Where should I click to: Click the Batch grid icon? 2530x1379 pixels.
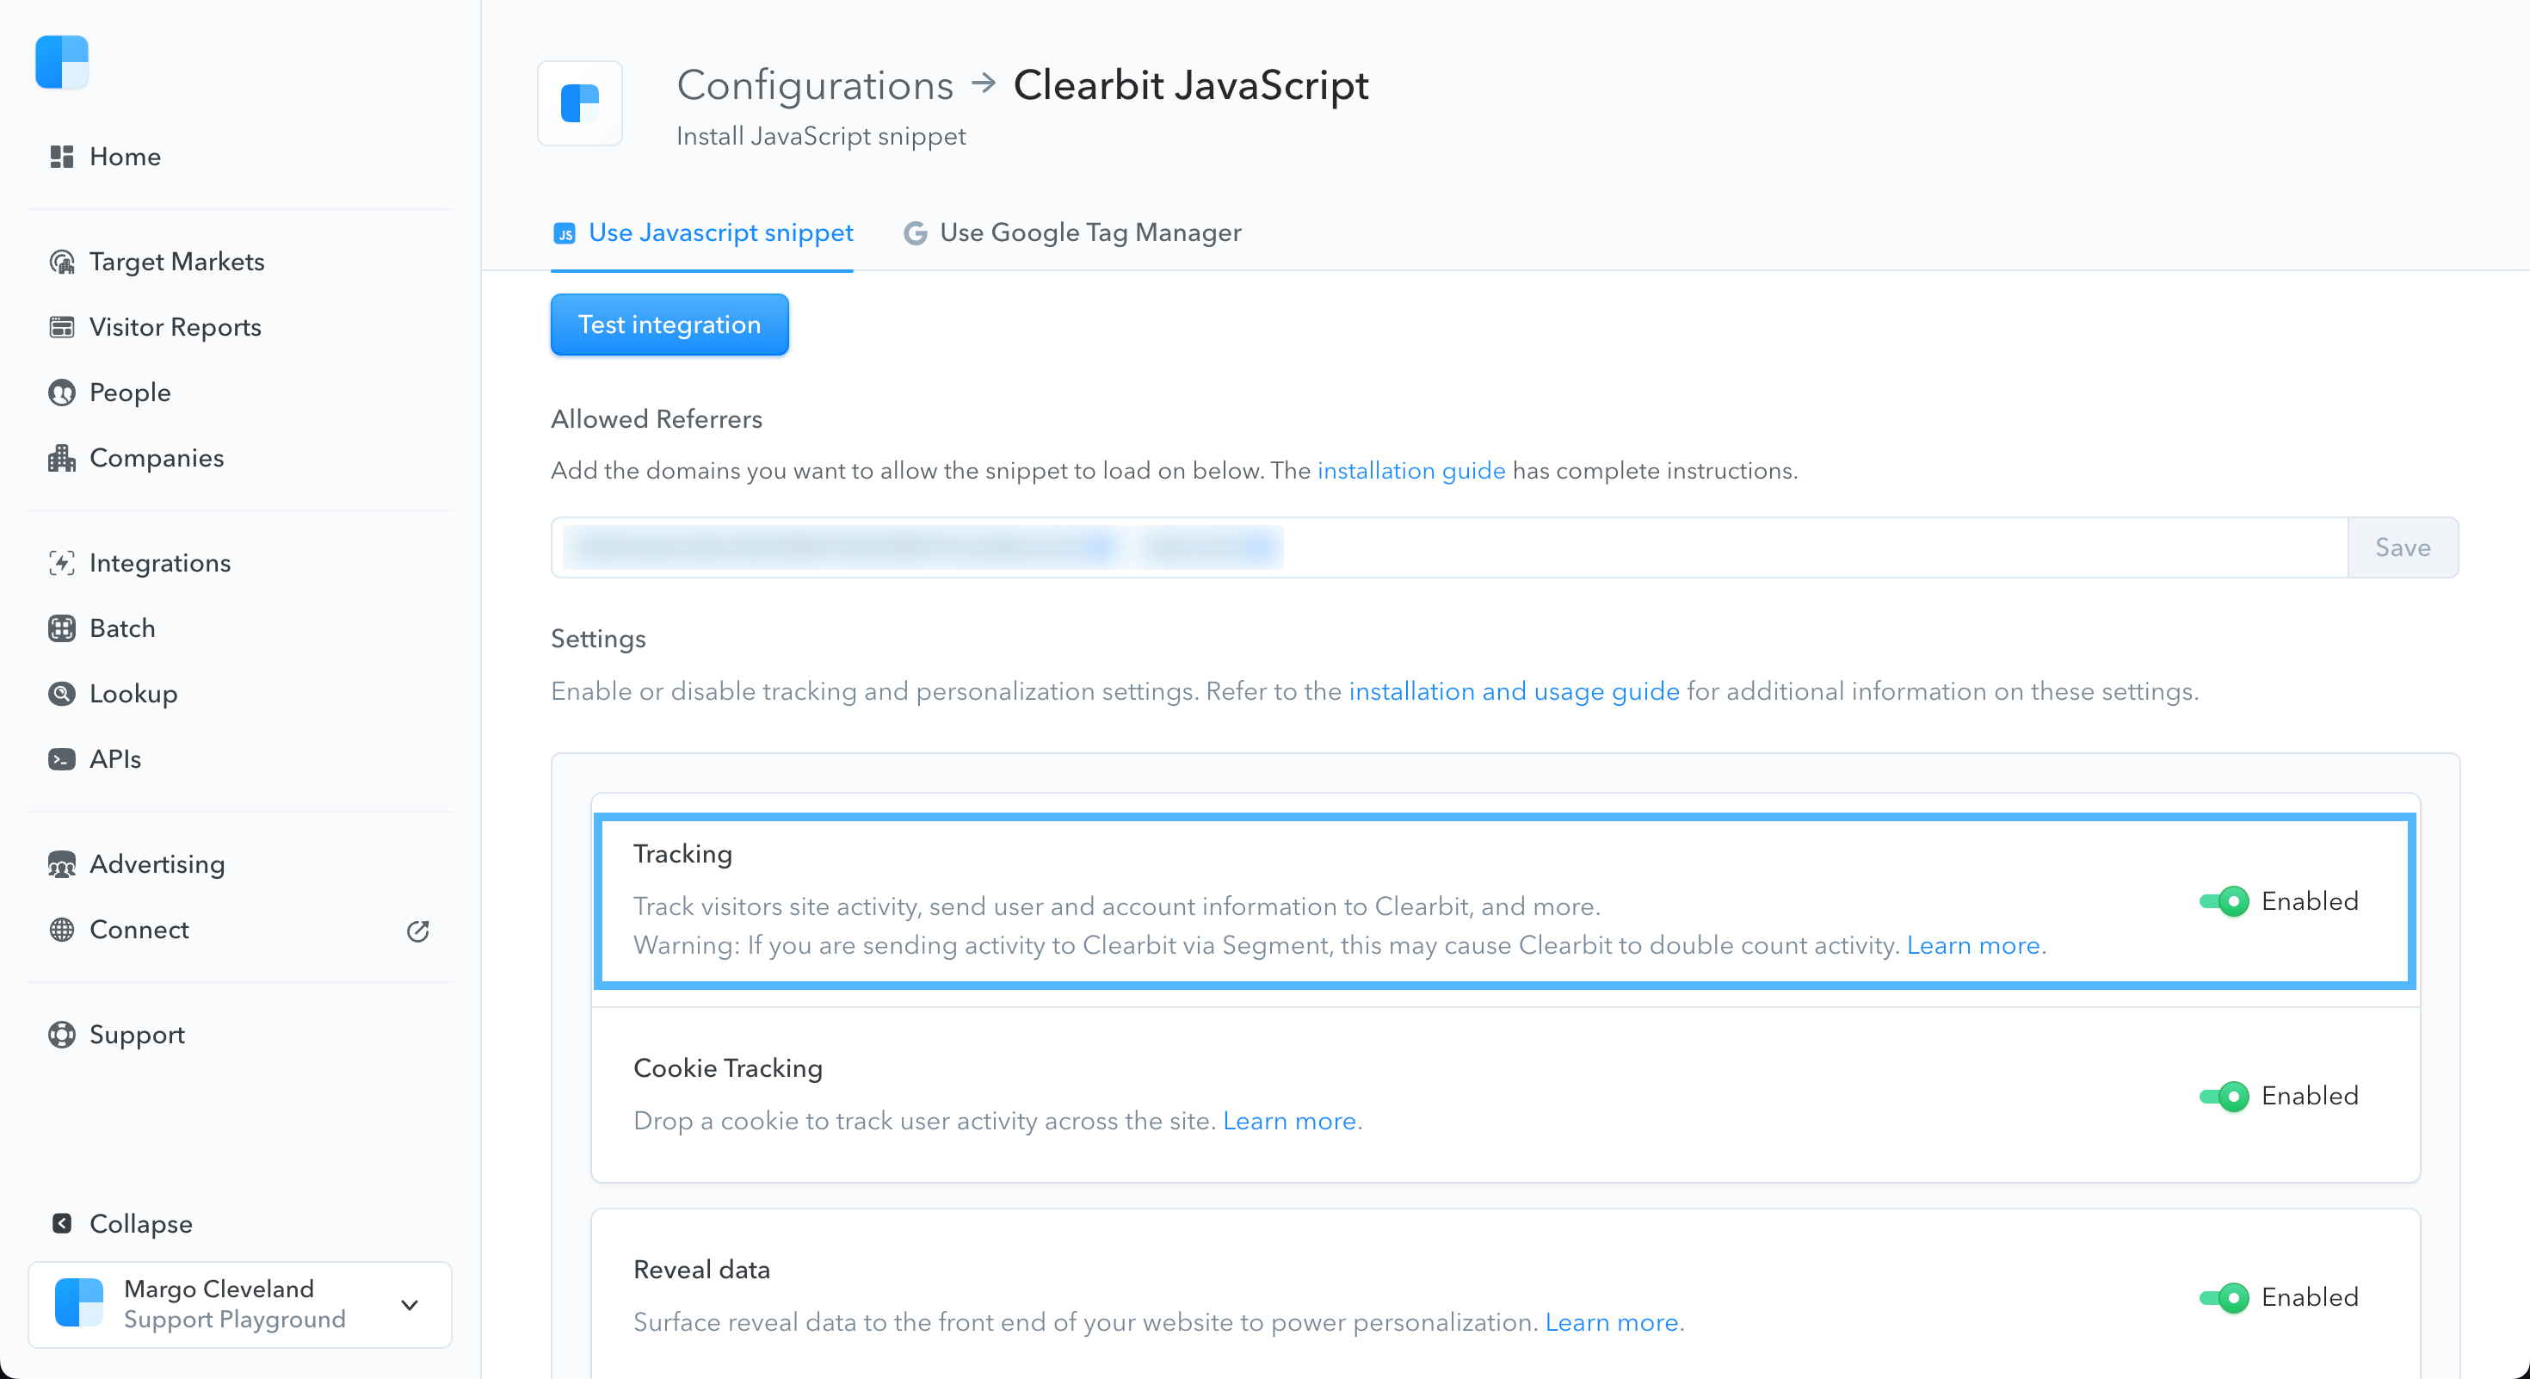pos(62,628)
